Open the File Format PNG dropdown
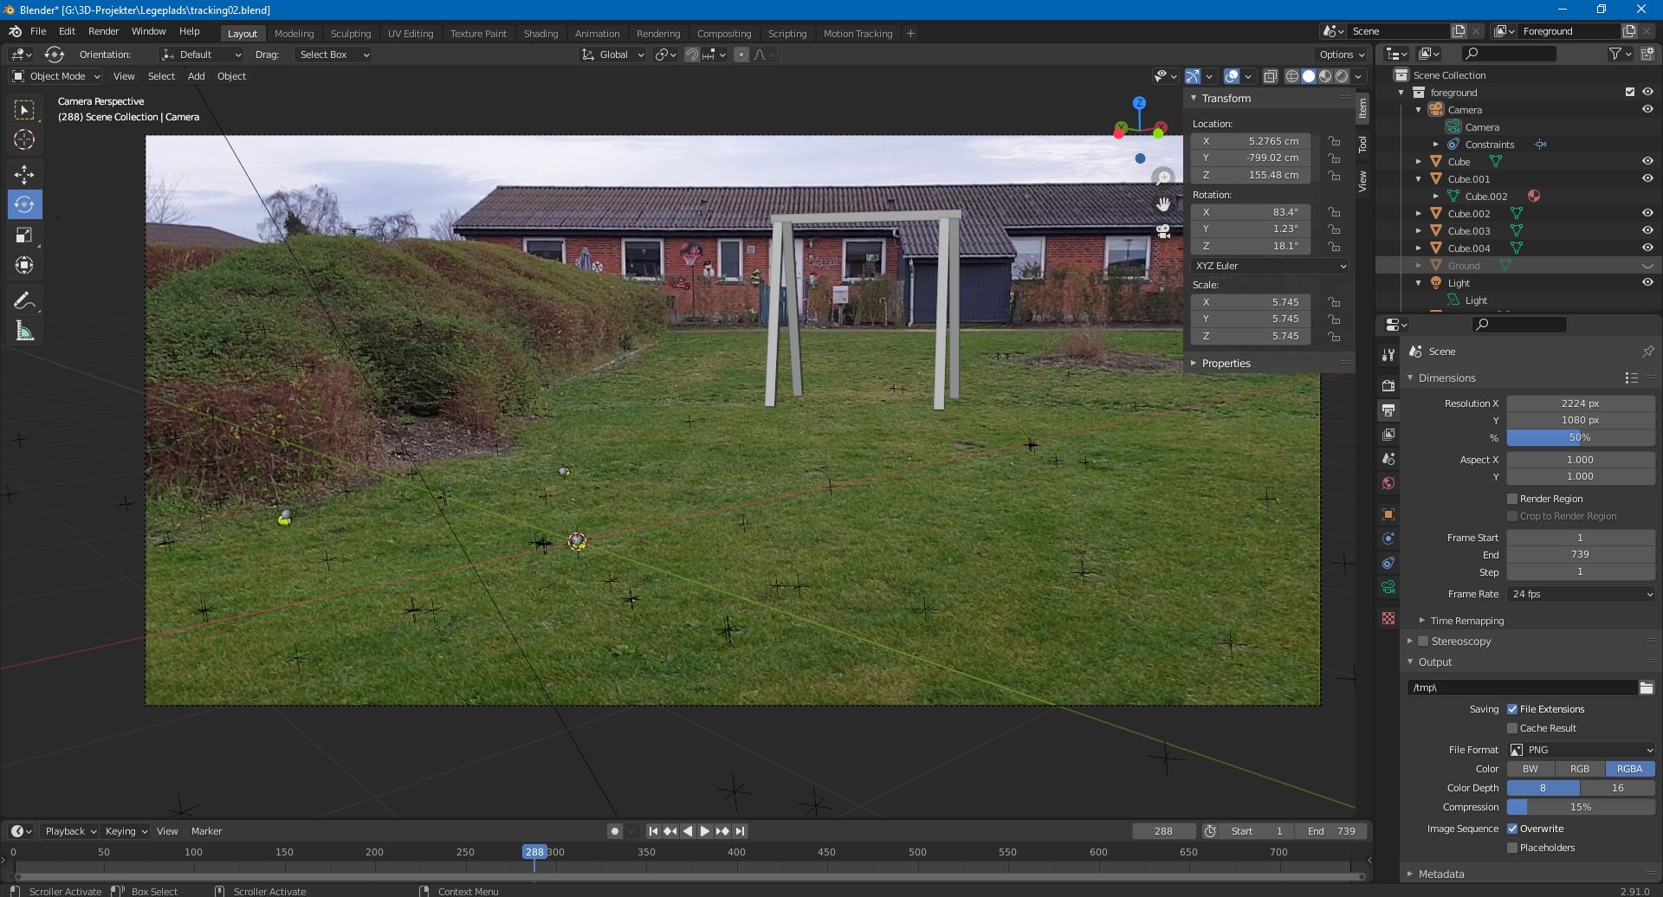Viewport: 1663px width, 897px height. [1582, 750]
